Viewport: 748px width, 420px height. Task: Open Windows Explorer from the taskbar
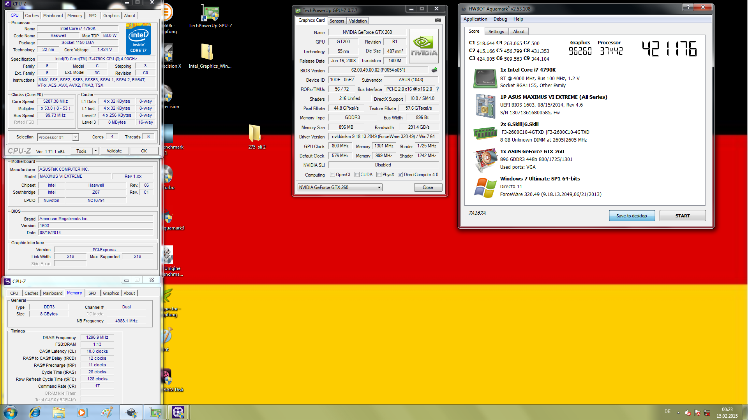point(59,412)
